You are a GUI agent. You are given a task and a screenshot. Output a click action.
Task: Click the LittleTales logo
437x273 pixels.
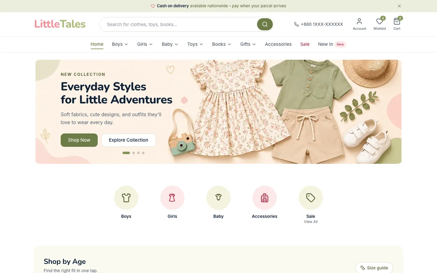60,24
